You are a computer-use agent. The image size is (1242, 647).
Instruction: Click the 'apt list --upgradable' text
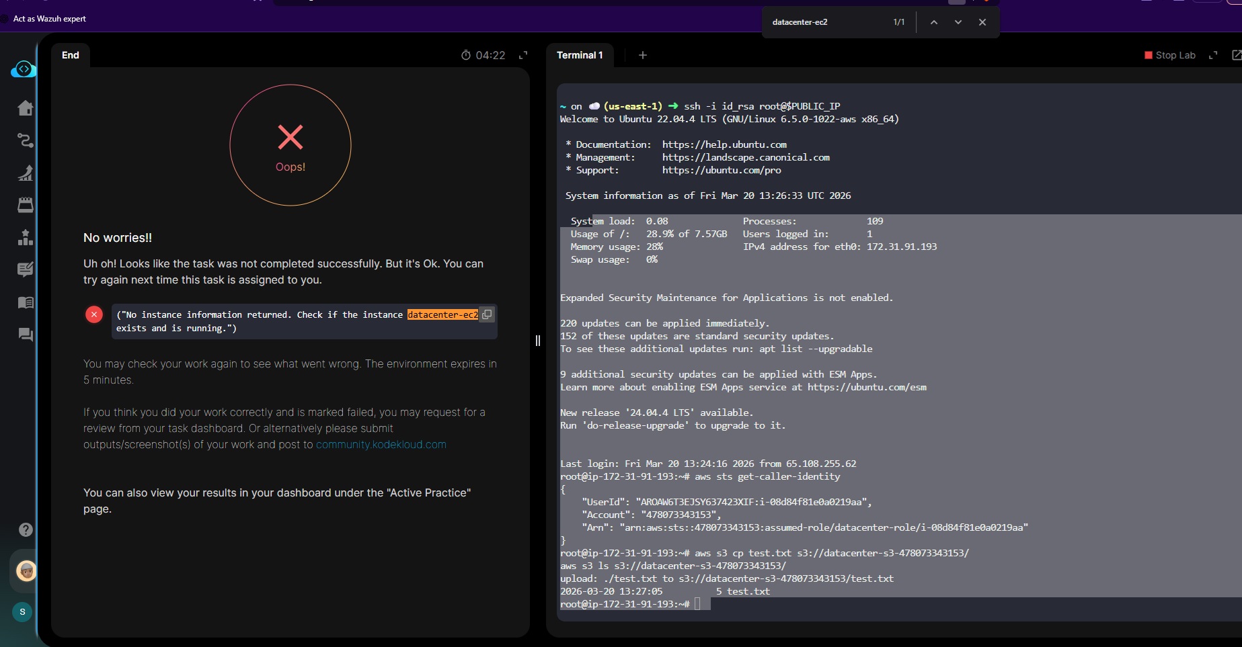816,349
